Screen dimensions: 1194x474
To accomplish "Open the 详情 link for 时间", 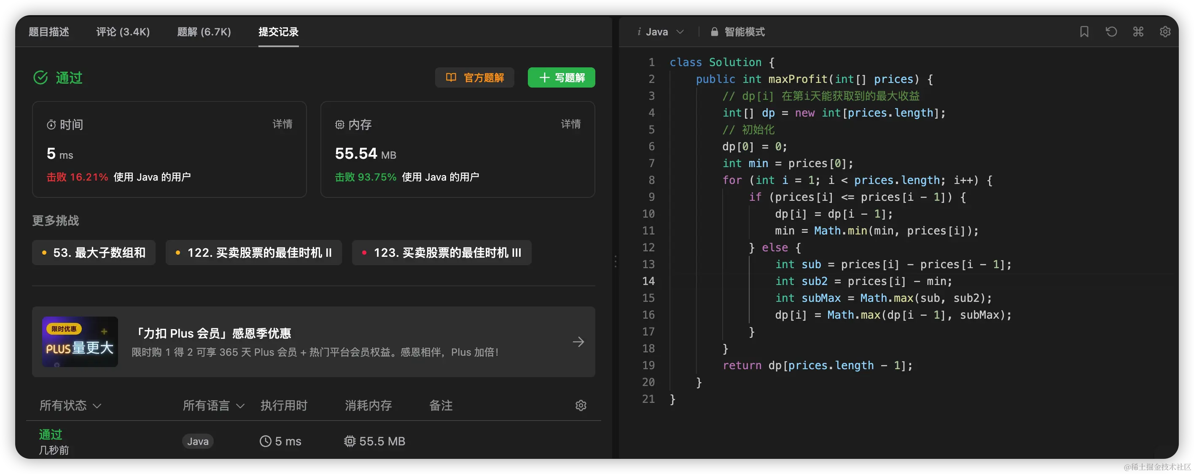I will point(282,124).
